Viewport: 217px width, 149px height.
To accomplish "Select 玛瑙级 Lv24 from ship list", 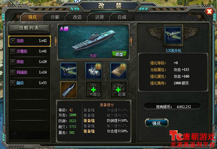I will 29,72.
